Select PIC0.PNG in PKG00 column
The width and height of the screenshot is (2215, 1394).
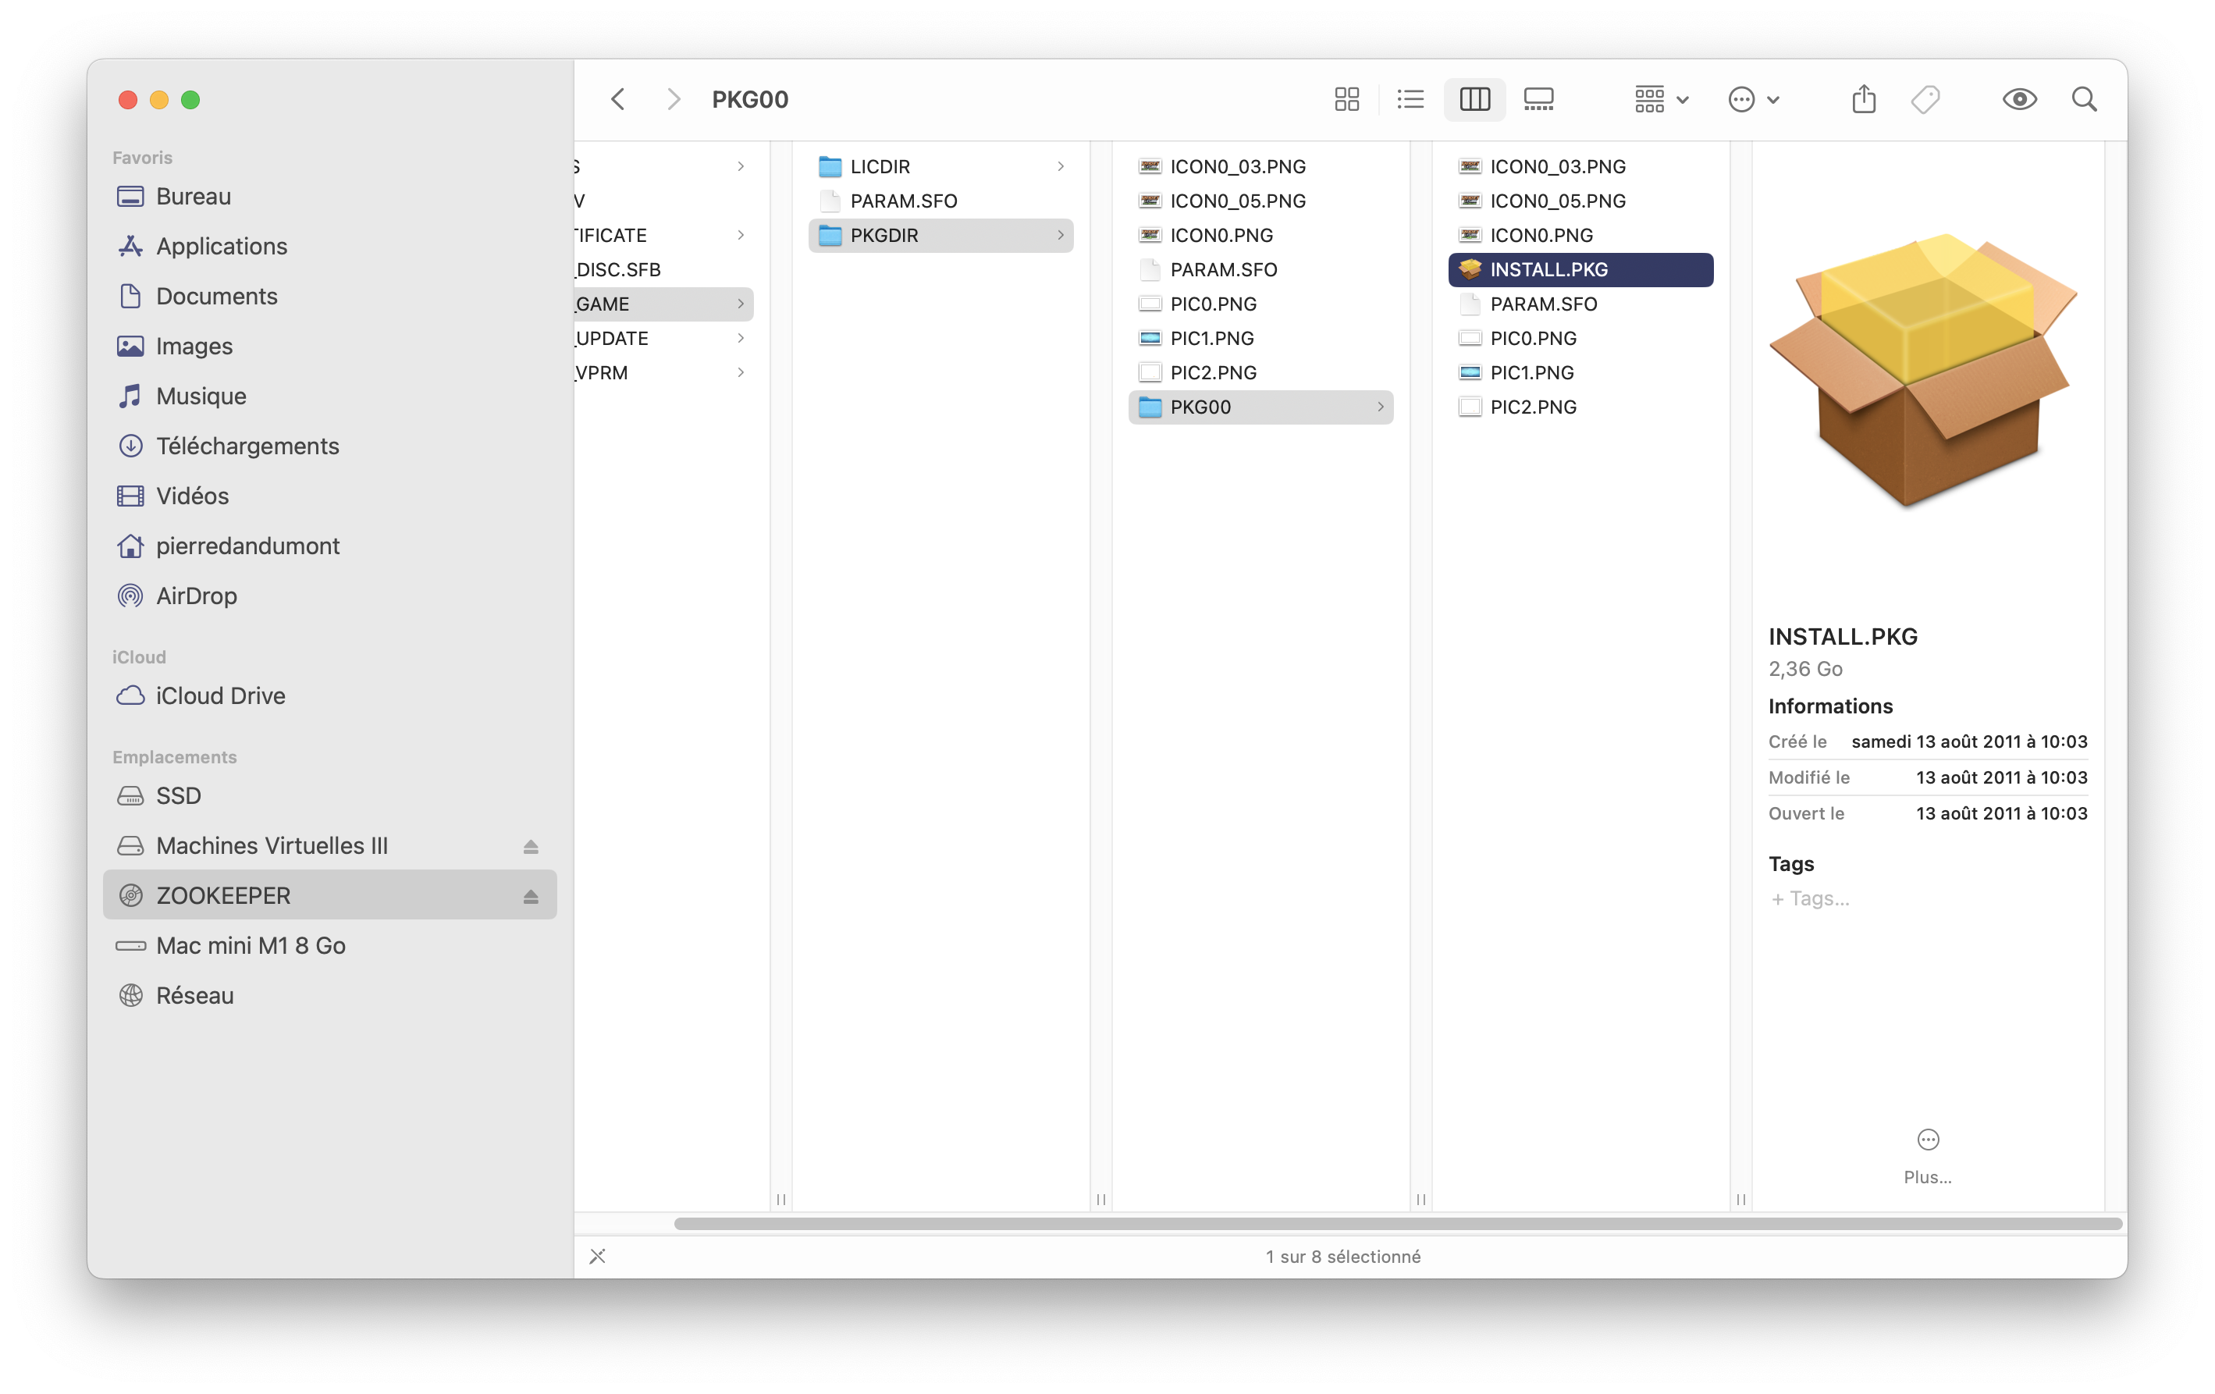(1580, 339)
